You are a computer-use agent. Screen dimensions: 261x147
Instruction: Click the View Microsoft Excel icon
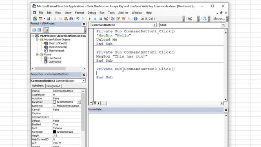[35, 19]
